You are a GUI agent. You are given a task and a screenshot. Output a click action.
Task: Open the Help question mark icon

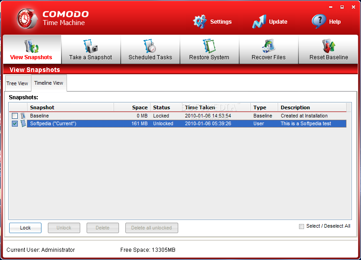[x=319, y=21]
